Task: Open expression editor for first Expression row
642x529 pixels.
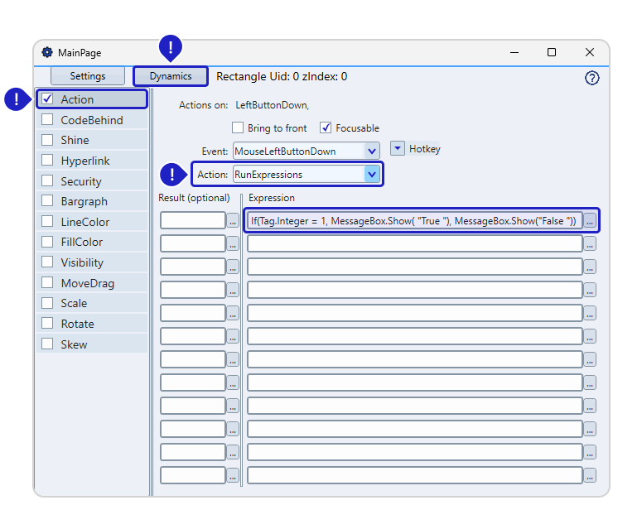Action: [589, 221]
